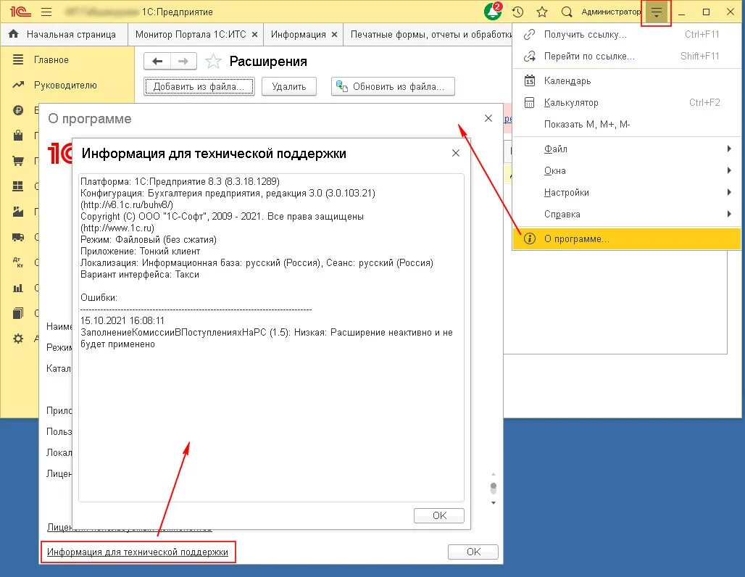Open the administration gear sidebar icon

point(18,339)
